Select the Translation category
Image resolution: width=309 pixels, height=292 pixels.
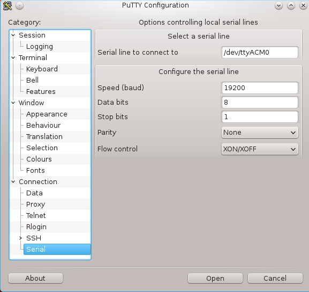44,136
